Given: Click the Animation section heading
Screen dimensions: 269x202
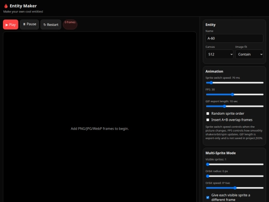Looking at the screenshot, I should click(214, 71).
